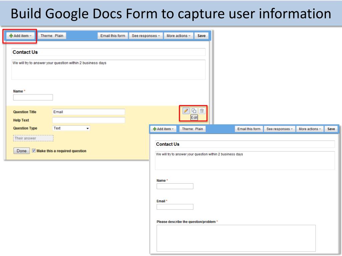Click Email this form in the front window
The image size is (342, 256).
coord(249,129)
